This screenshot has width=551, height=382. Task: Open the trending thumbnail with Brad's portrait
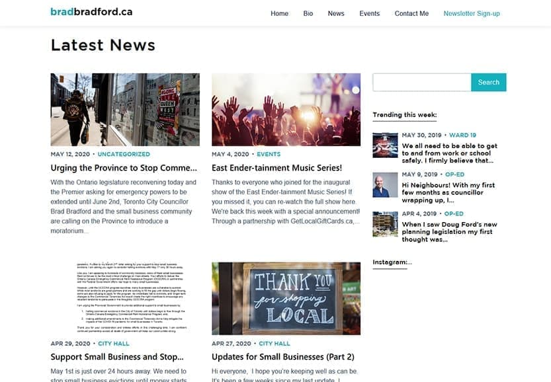[385, 185]
